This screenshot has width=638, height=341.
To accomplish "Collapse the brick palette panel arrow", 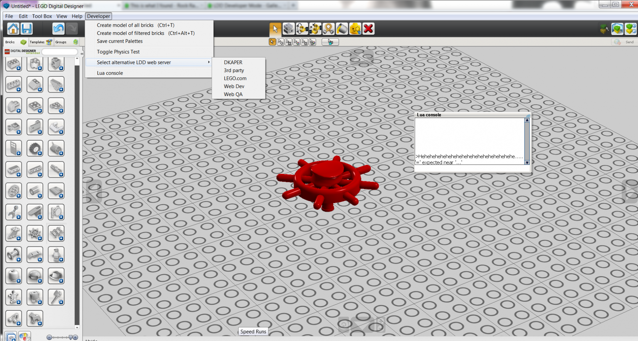I will [82, 53].
